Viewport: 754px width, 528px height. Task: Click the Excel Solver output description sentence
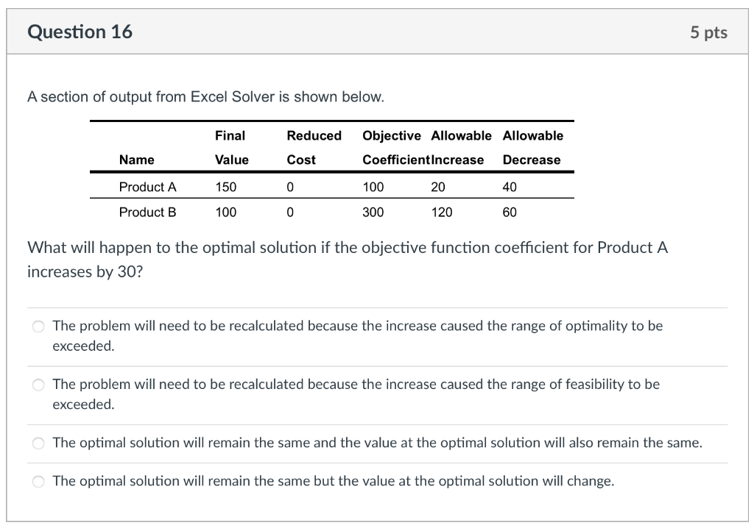(x=182, y=96)
